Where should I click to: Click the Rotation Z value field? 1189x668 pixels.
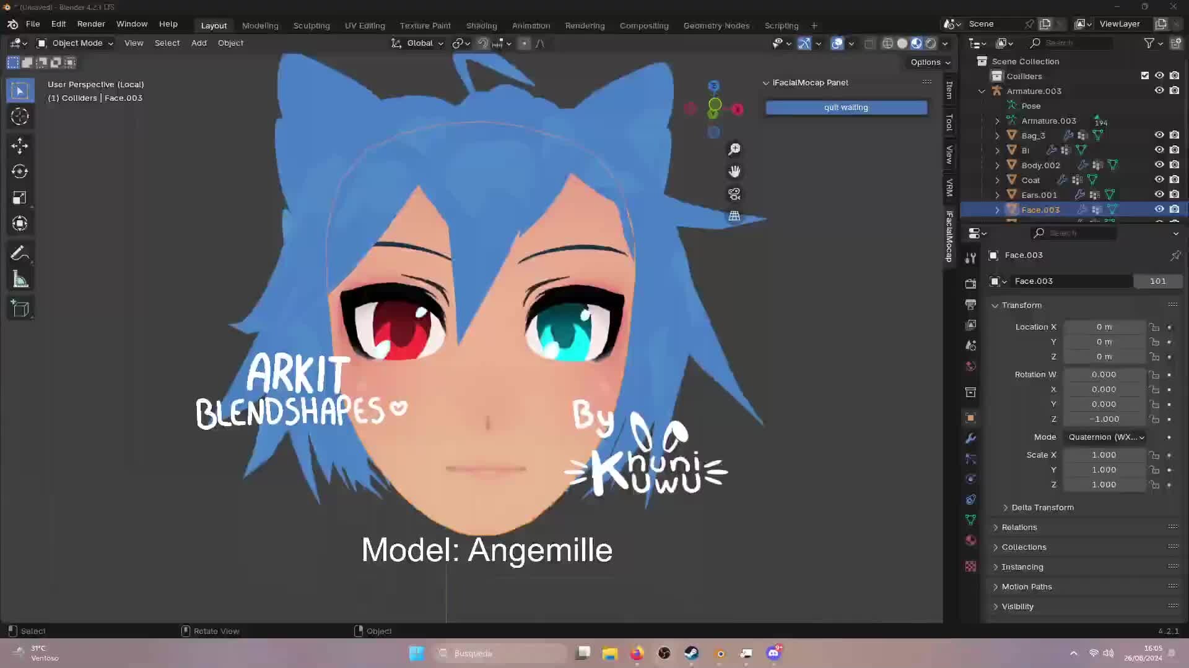pos(1105,419)
